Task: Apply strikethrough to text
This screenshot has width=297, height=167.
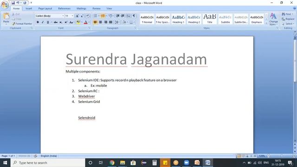Action: (56, 22)
